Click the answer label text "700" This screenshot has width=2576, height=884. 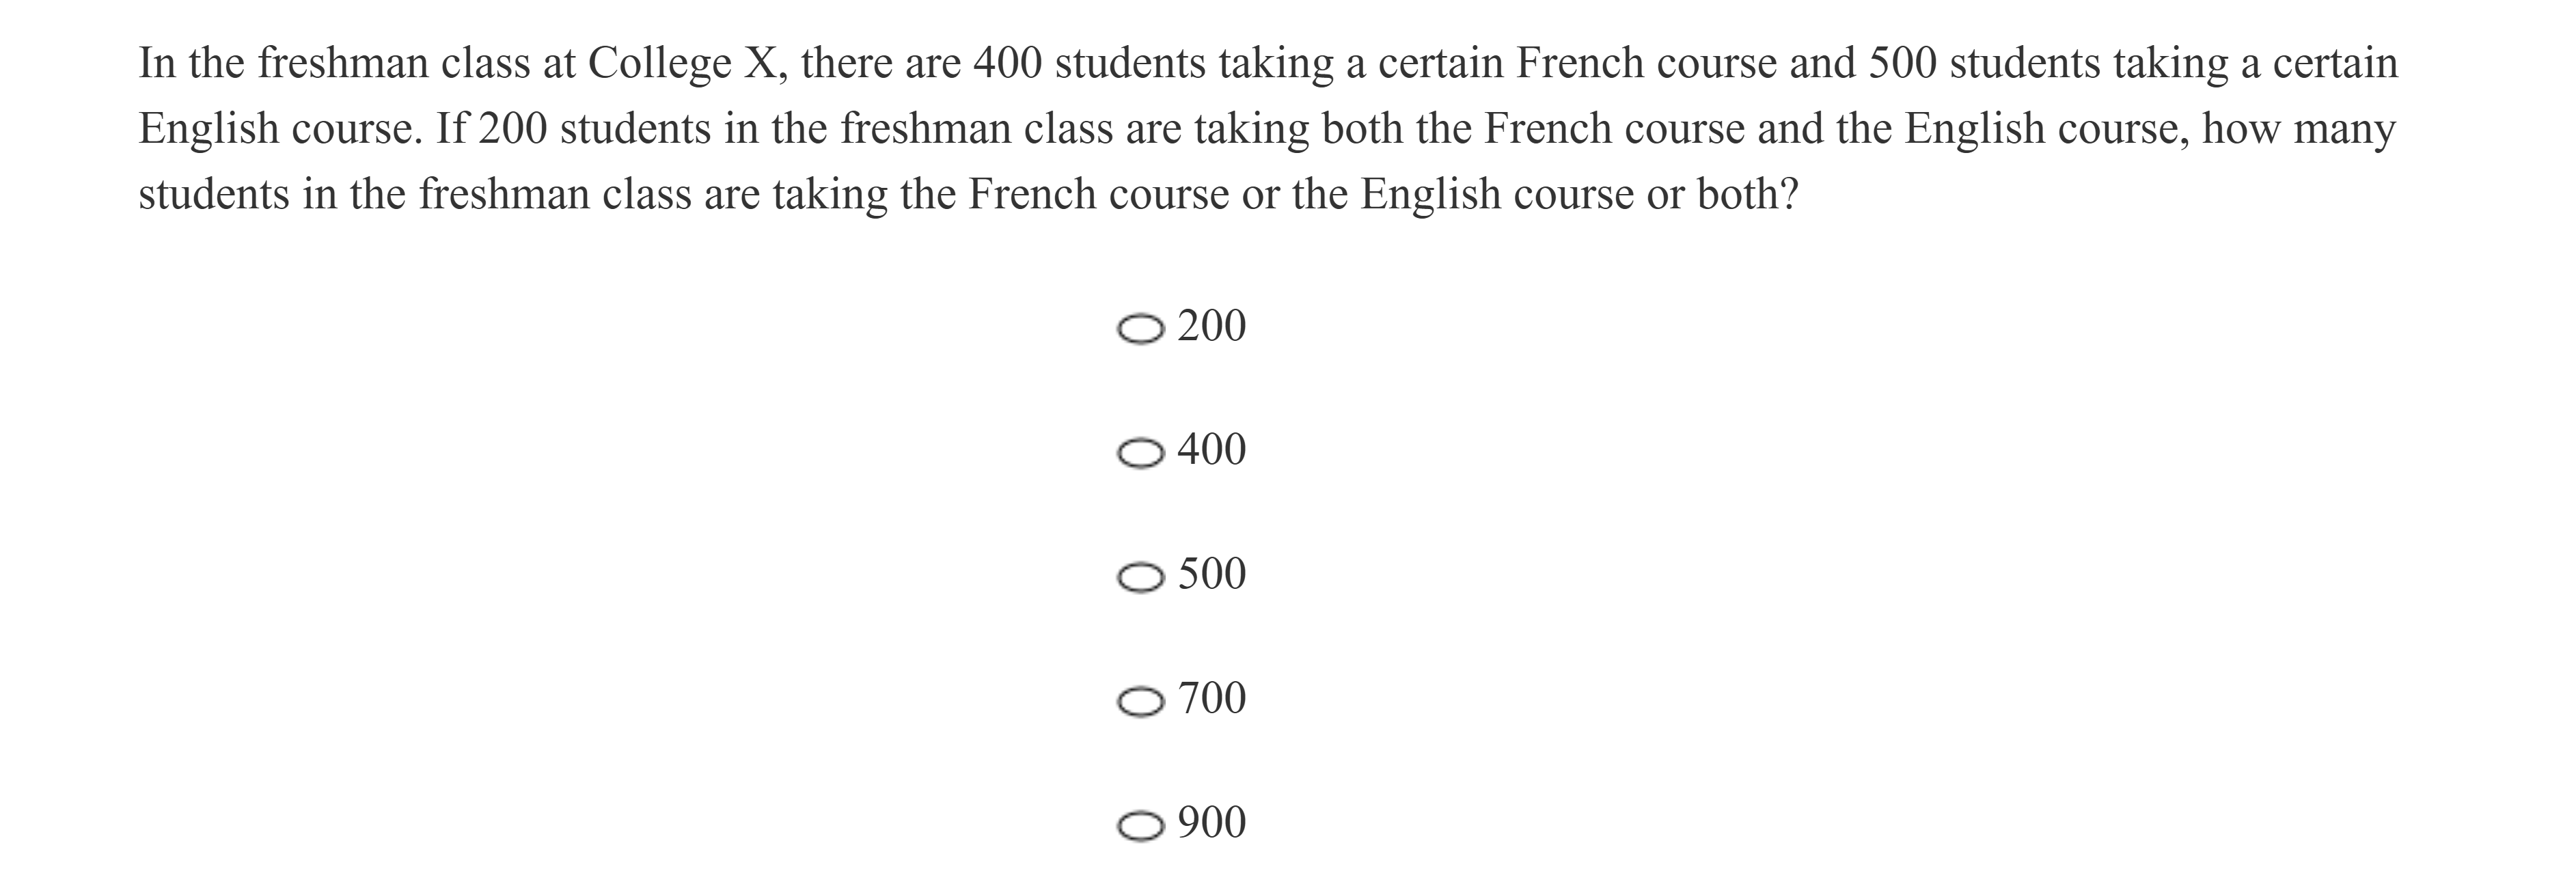point(1211,698)
